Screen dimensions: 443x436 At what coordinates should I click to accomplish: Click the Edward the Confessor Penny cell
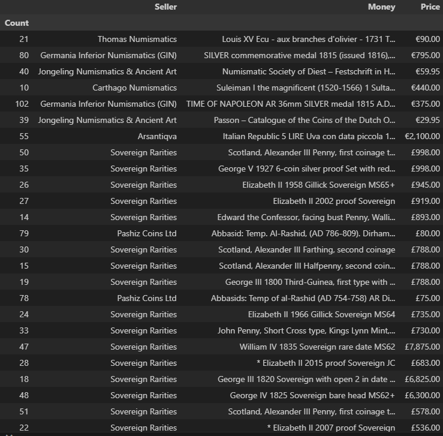pos(306,217)
